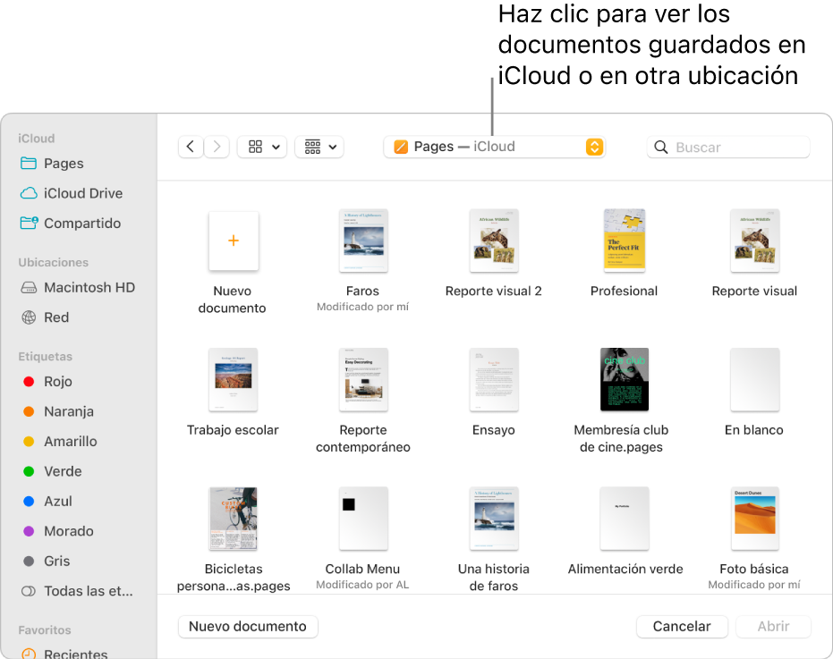Go back with the left arrow button
The image size is (833, 659).
click(191, 147)
